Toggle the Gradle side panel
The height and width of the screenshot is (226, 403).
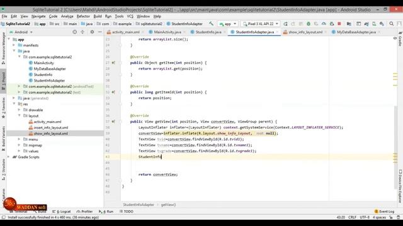[x=400, y=38]
